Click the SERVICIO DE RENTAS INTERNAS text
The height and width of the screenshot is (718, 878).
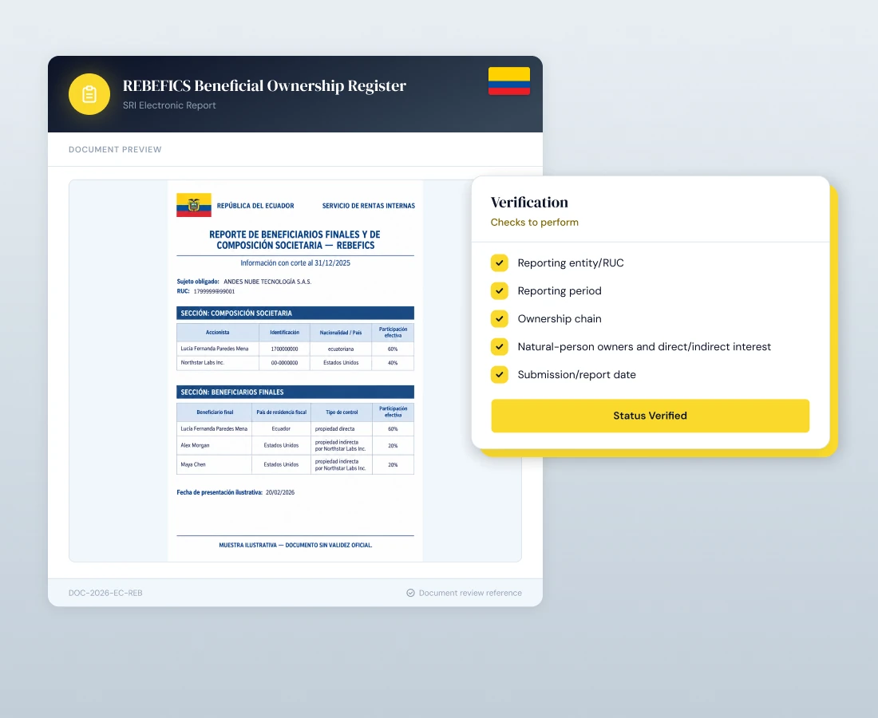[369, 206]
